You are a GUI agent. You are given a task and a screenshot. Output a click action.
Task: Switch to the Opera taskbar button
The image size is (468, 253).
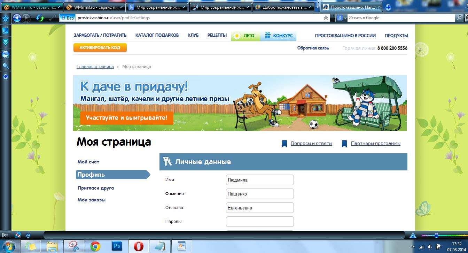click(x=139, y=246)
